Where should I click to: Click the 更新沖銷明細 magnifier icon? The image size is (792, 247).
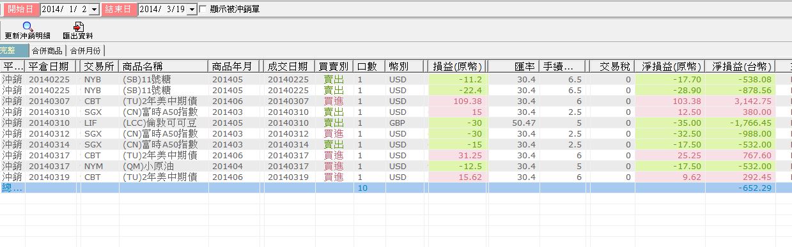click(27, 26)
